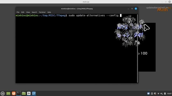Click the blue picture tray icon

148,94
